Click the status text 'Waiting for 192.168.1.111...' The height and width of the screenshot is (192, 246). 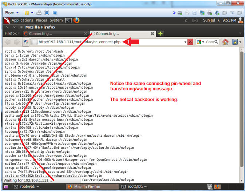28,180
